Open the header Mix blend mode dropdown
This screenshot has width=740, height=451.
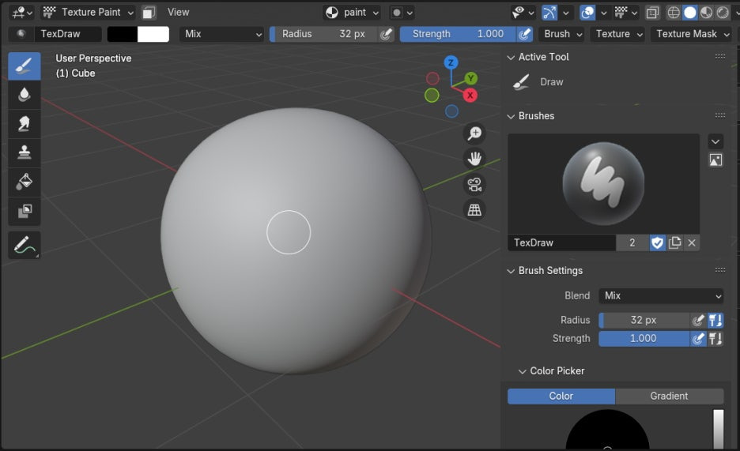pos(221,34)
